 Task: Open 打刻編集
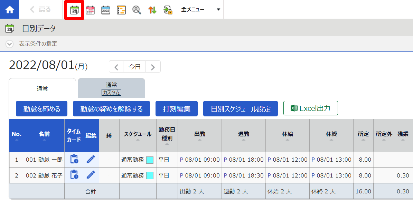[x=177, y=109]
